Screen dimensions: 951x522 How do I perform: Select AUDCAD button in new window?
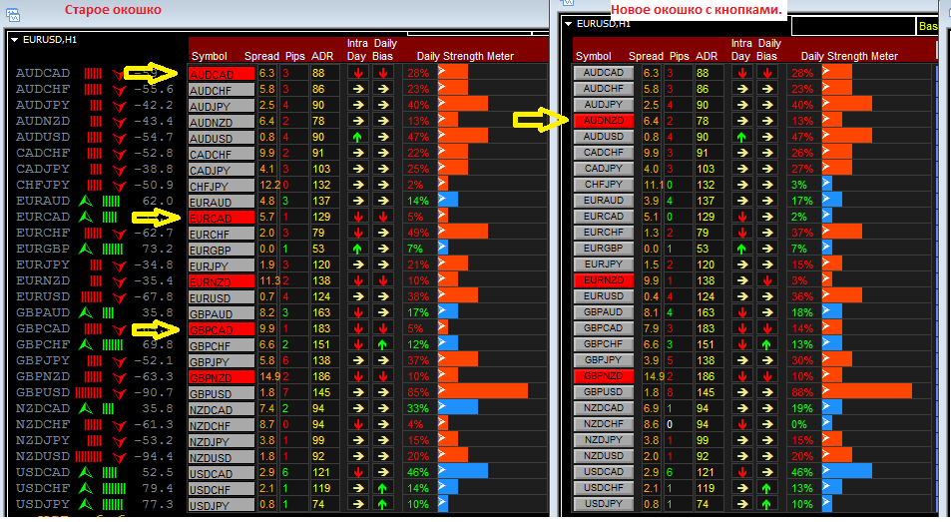[x=604, y=73]
